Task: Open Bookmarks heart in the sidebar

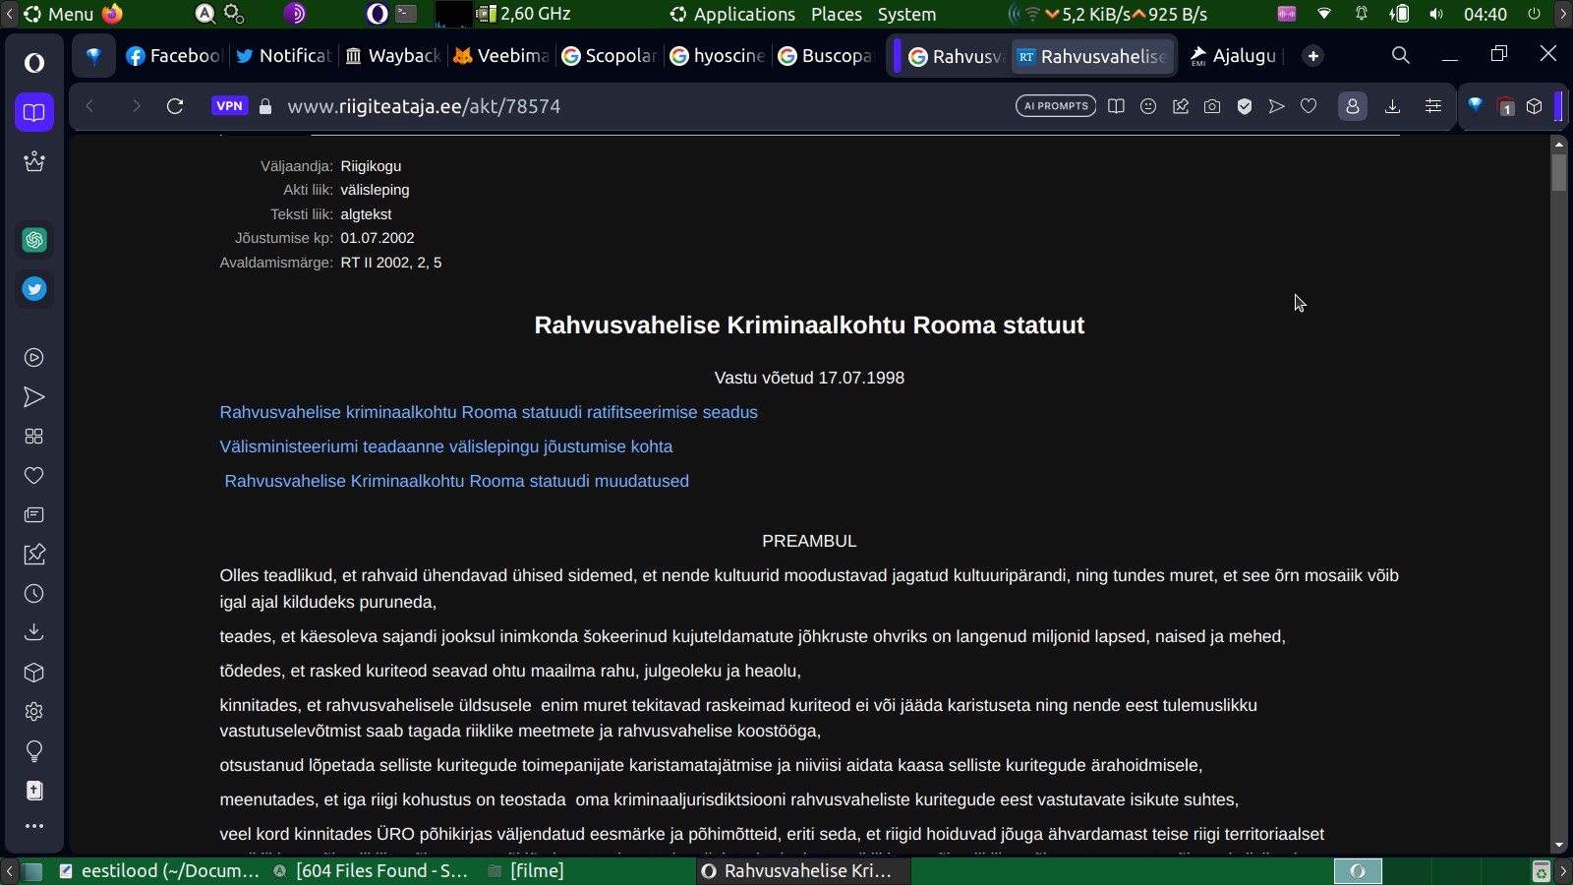Action: (34, 476)
